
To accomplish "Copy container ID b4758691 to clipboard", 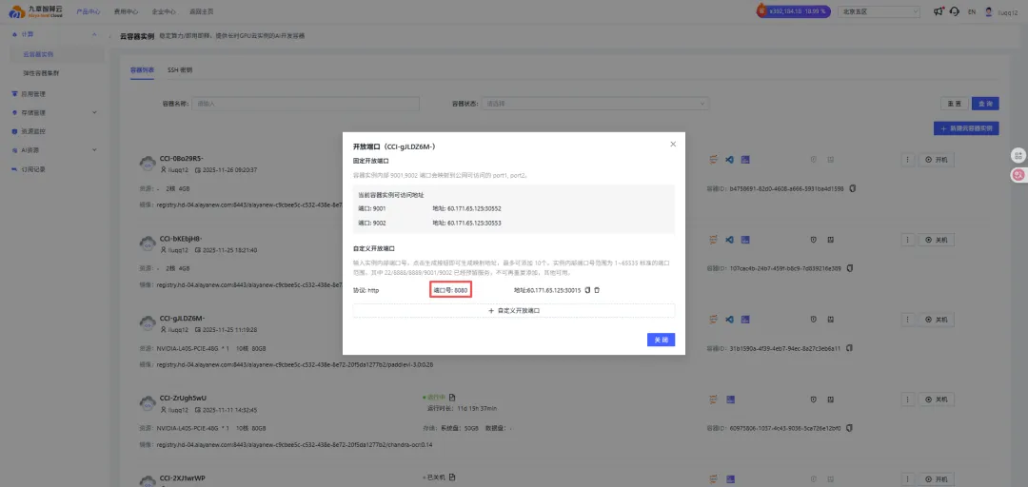I will click(x=853, y=188).
